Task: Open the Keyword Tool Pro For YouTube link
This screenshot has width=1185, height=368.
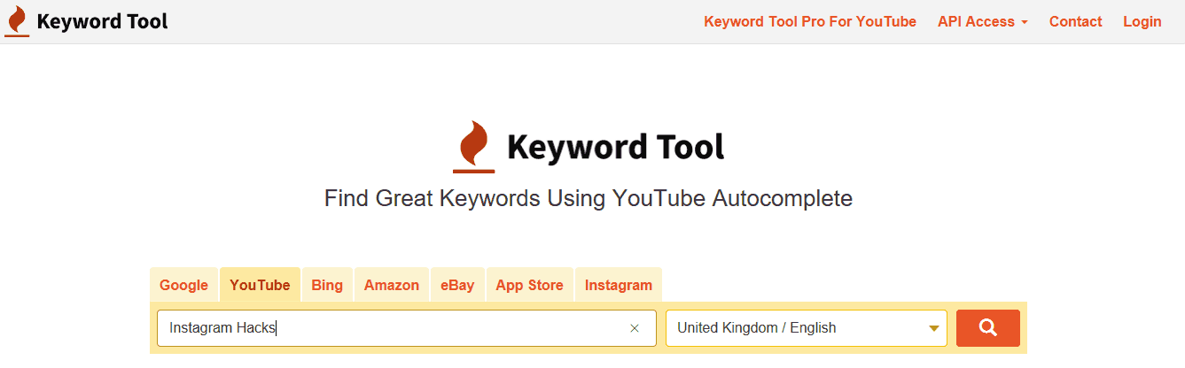Action: (x=810, y=21)
